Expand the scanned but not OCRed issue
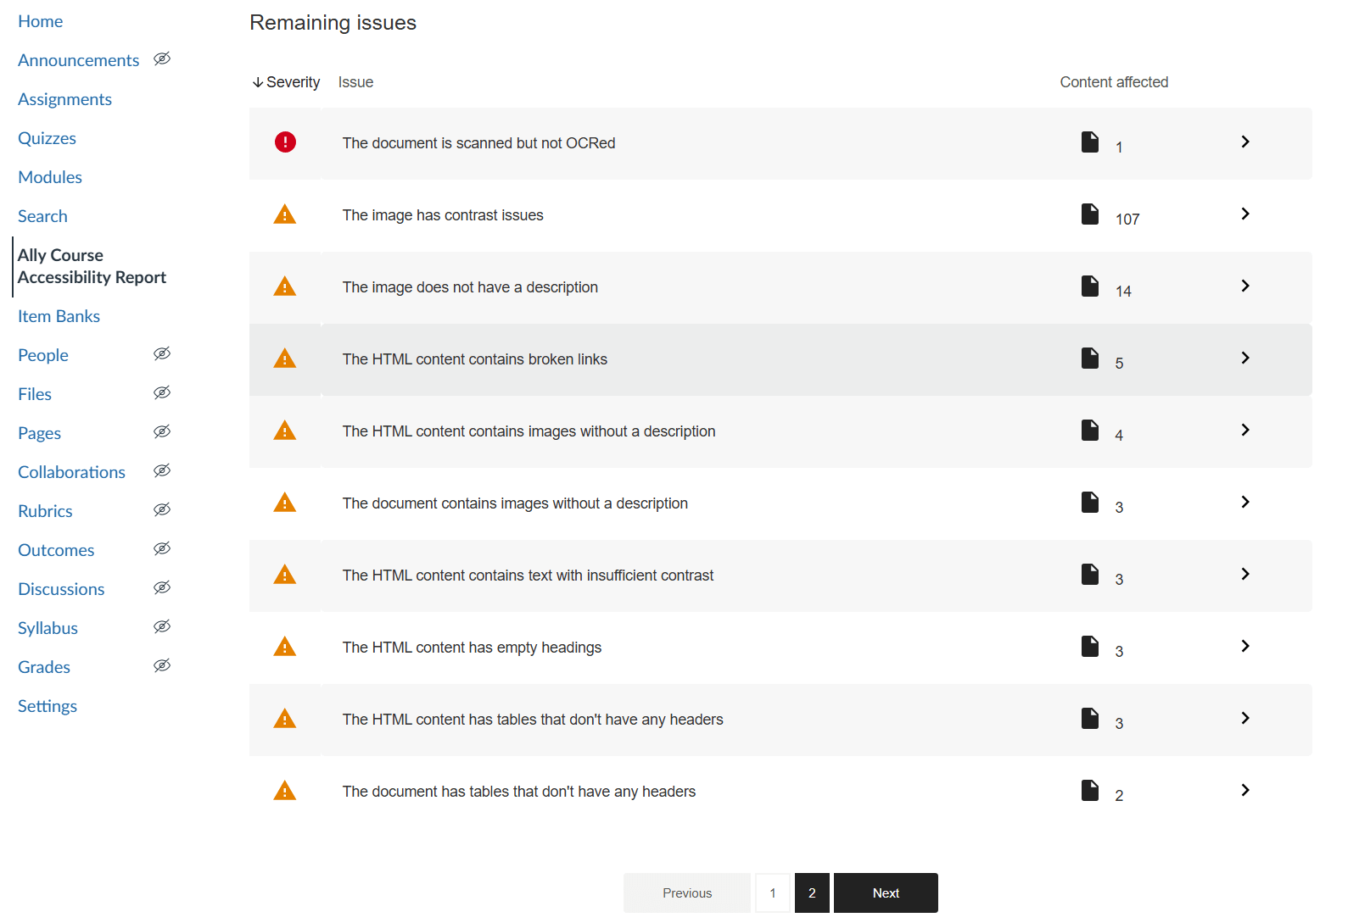Viewport: 1359px width, 923px height. tap(1245, 142)
